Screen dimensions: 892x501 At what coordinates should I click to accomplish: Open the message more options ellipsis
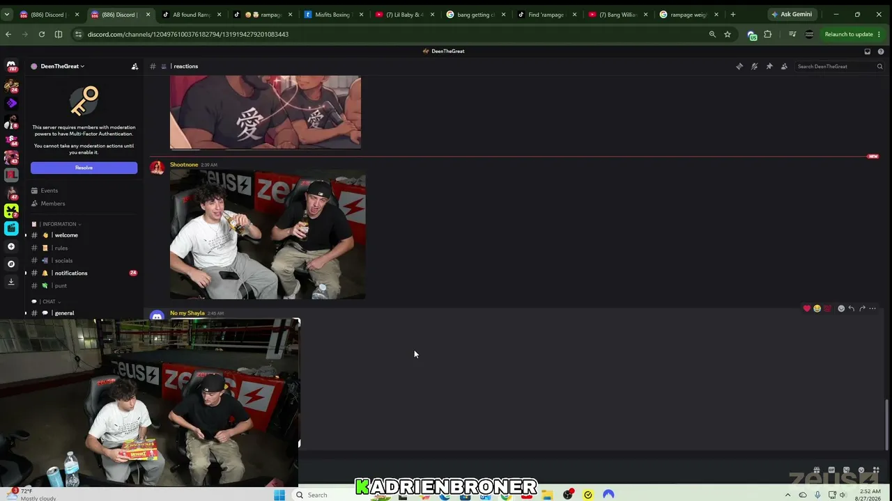coord(872,308)
